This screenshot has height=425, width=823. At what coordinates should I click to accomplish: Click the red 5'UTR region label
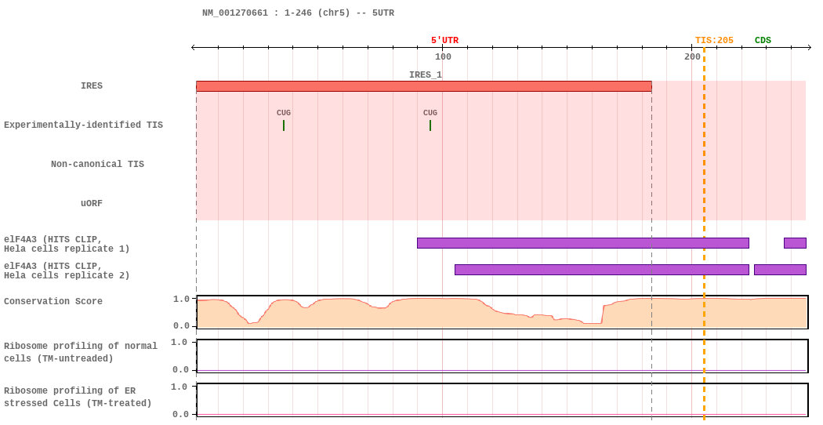pos(444,41)
